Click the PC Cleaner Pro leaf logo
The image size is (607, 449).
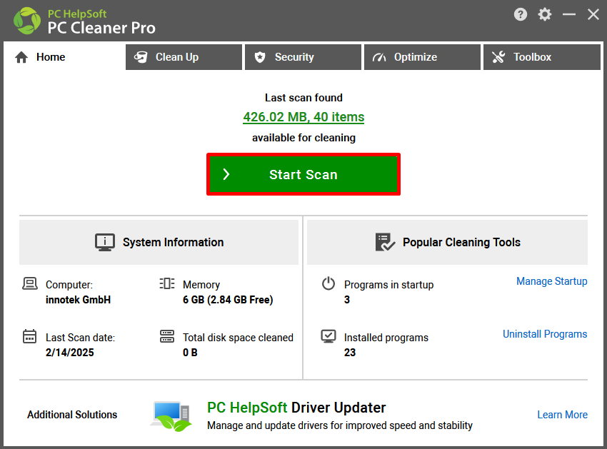[26, 21]
